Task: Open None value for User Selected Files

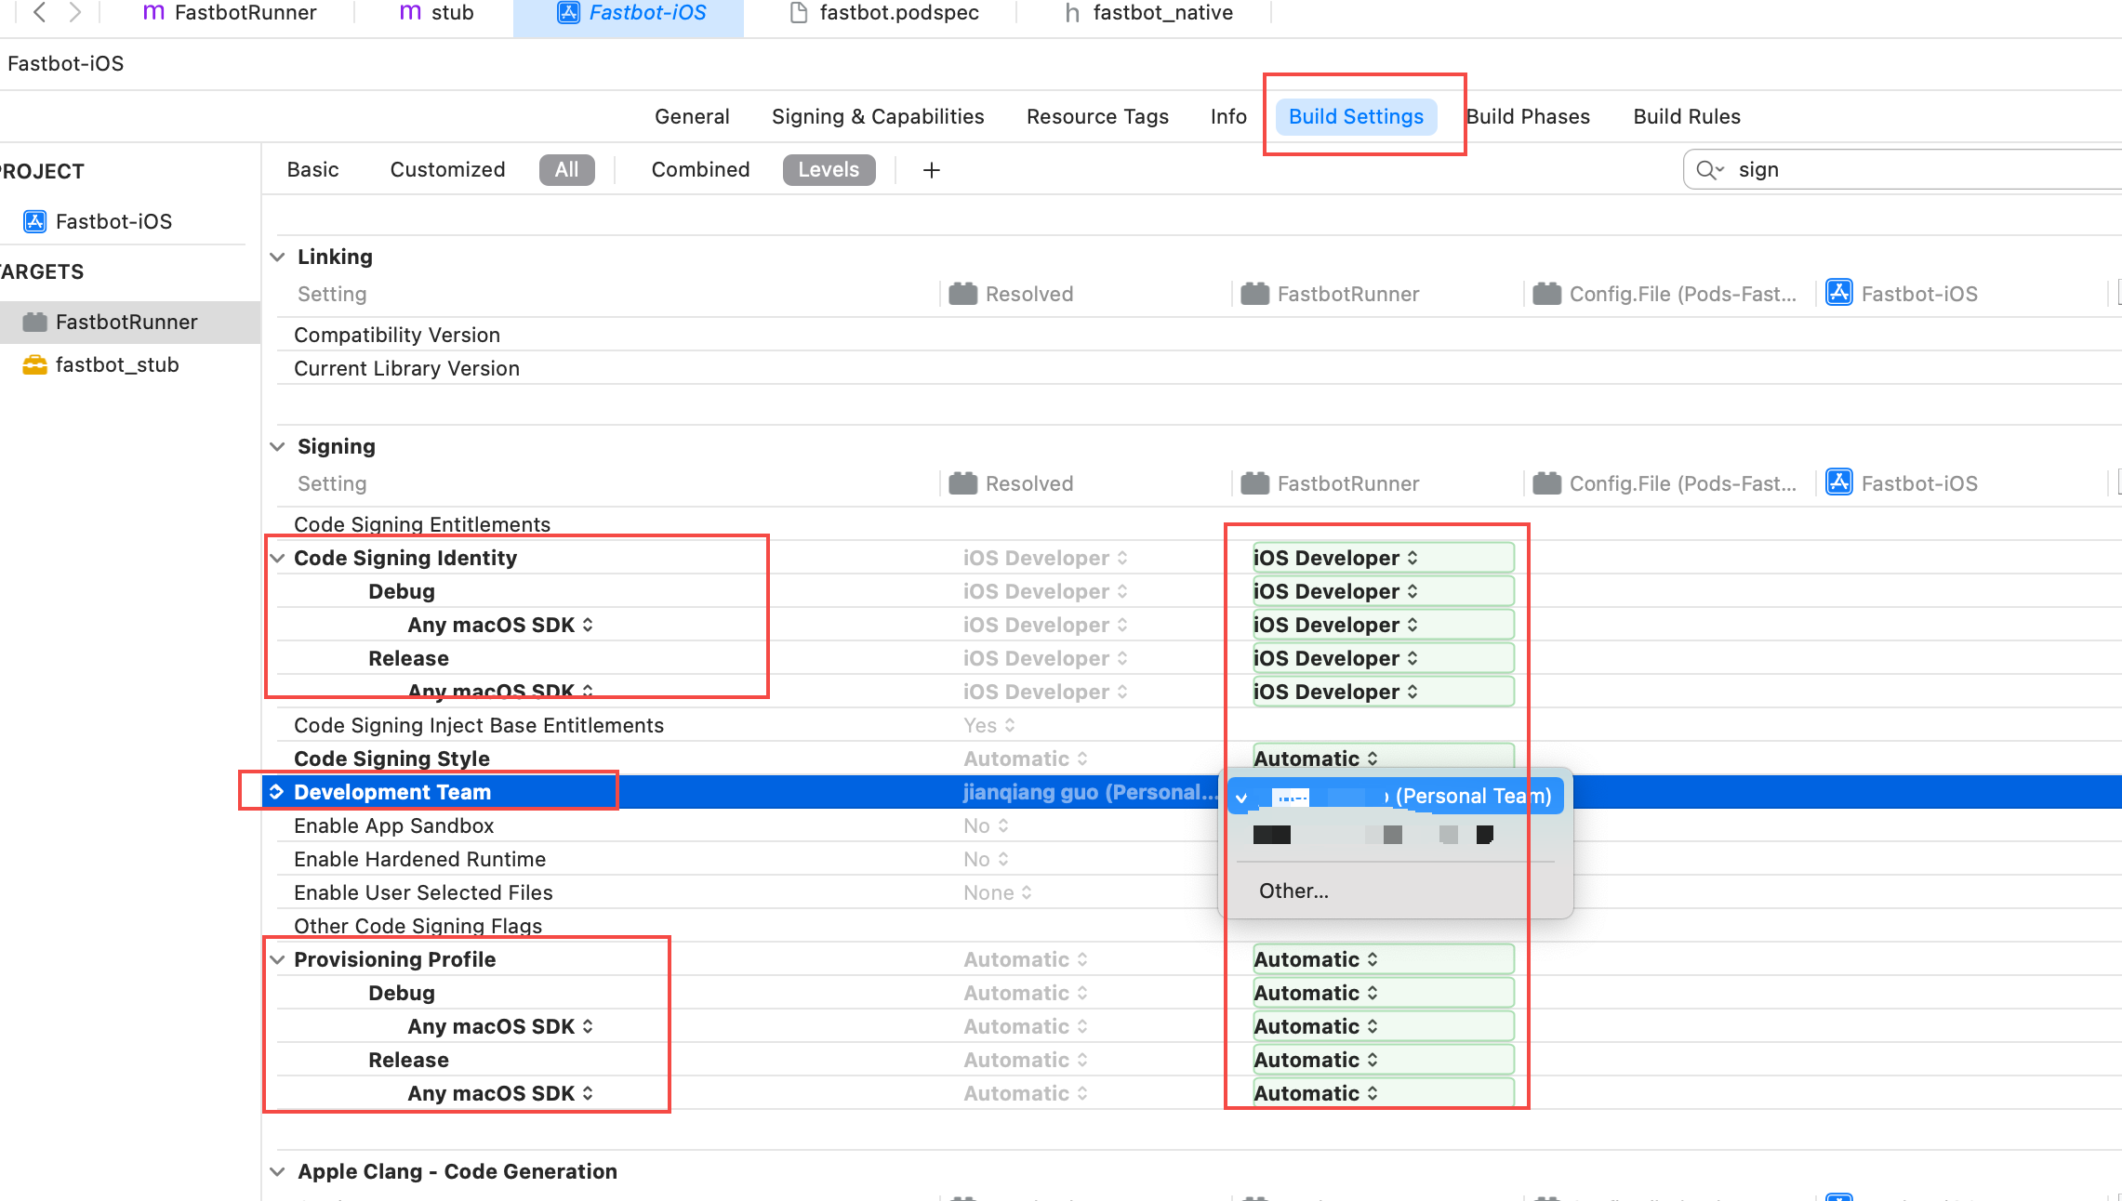Action: pyautogui.click(x=998, y=892)
